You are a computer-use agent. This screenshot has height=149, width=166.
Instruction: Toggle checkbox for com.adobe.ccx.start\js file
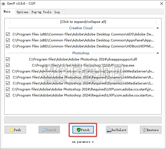point(8,89)
